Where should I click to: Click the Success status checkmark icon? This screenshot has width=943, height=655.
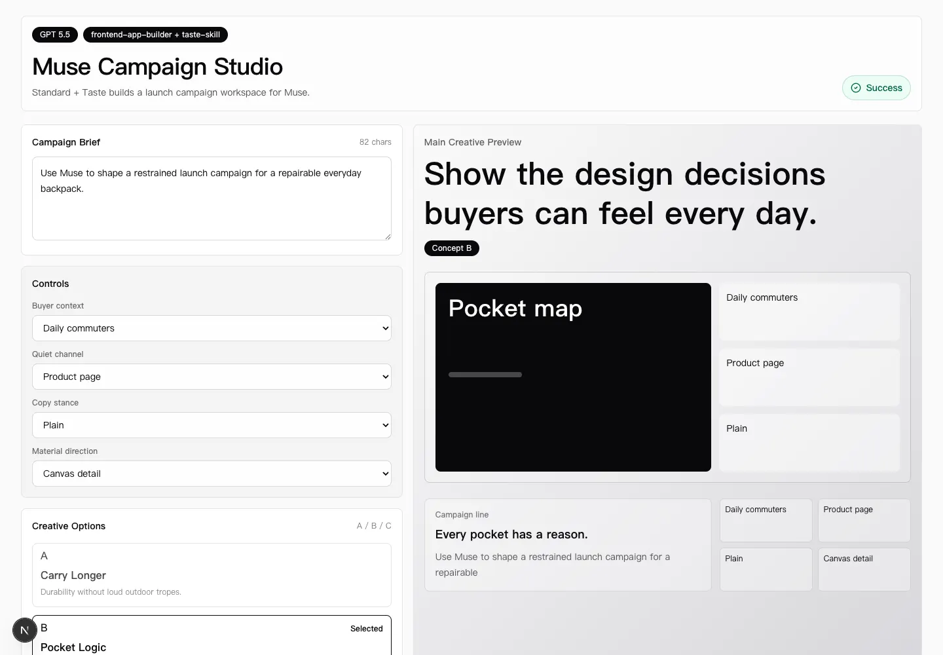pyautogui.click(x=855, y=88)
